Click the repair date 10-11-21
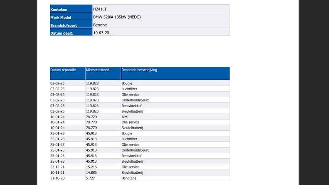Viewport: 329px width, 185px height. tap(57, 173)
